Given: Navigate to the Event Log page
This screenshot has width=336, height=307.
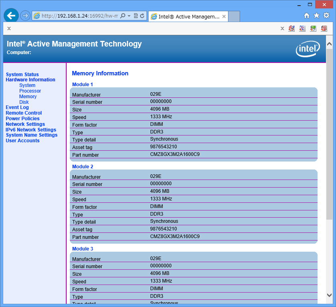Looking at the screenshot, I should tap(17, 107).
